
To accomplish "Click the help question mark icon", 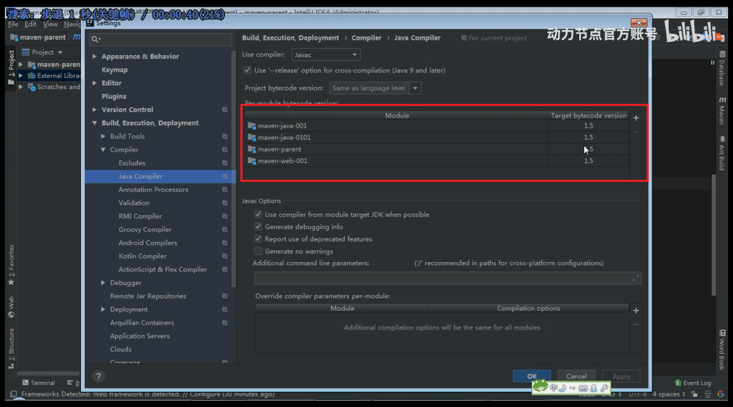I will pyautogui.click(x=98, y=376).
